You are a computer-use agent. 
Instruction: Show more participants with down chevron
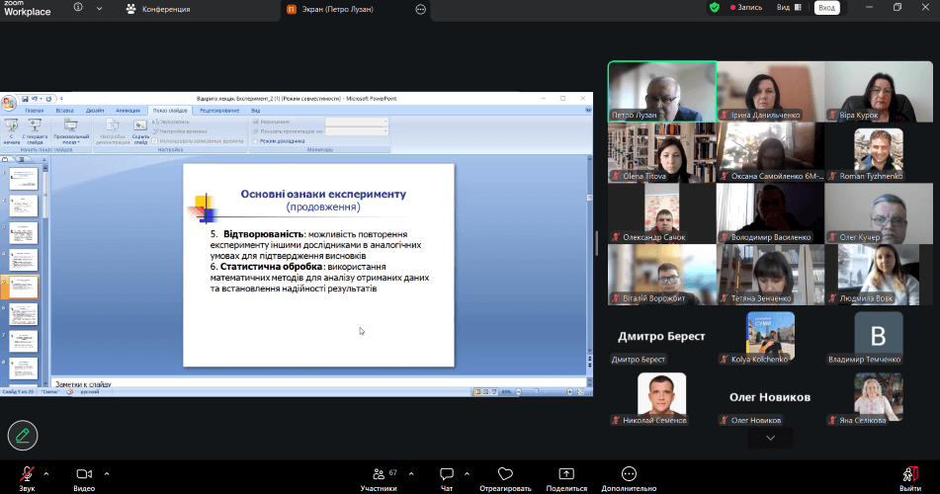click(771, 437)
